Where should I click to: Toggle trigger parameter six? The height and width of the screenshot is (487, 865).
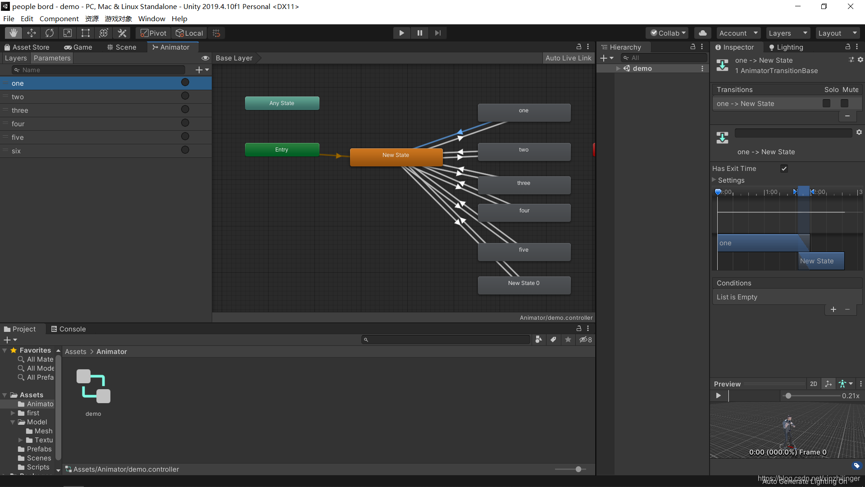[185, 150]
